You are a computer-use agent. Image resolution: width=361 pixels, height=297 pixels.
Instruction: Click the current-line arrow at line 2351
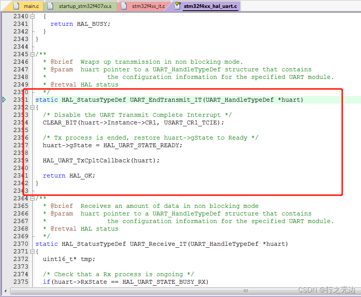click(x=5, y=100)
